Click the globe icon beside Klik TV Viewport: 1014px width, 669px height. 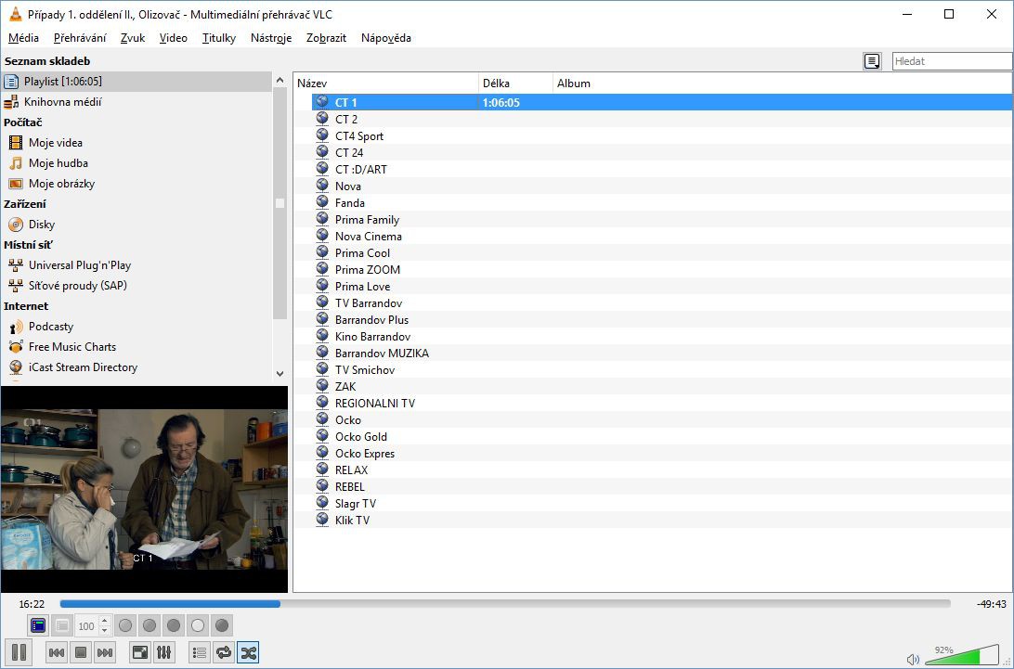coord(322,521)
